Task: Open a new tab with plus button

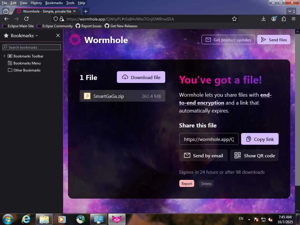Action: point(86,11)
